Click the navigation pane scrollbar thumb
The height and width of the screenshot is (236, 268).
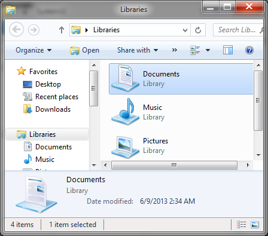click(93, 88)
